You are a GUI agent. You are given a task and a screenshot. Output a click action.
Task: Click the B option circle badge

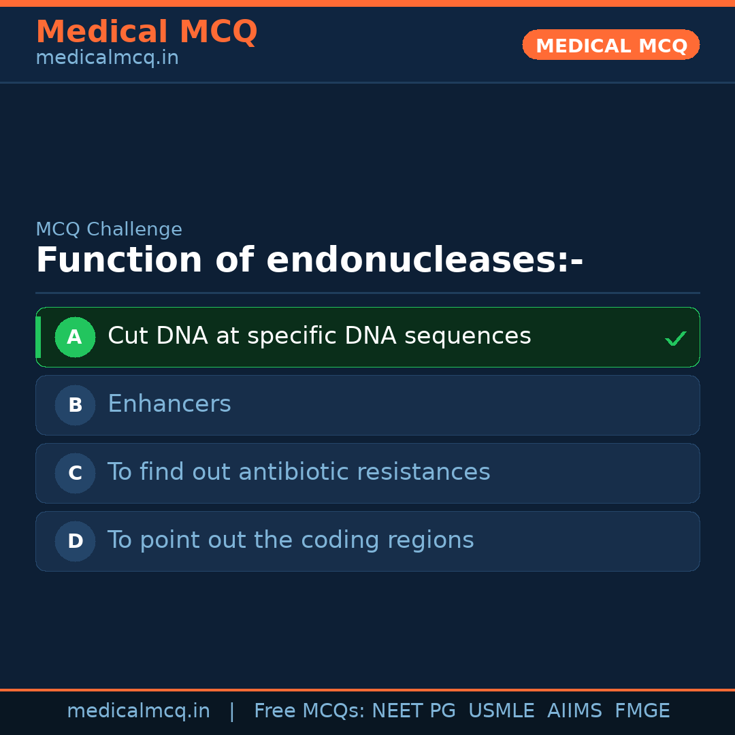75,405
